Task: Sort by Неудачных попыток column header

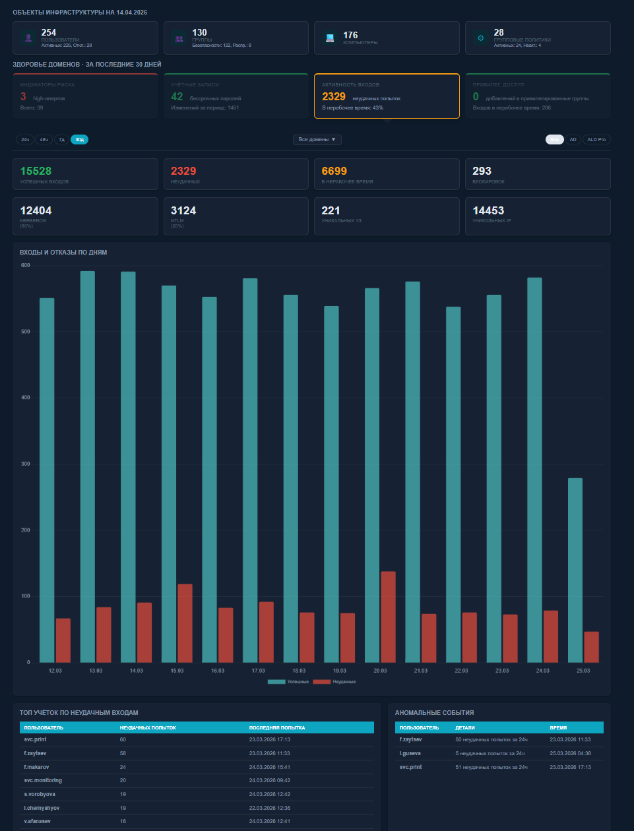Action: click(148, 727)
